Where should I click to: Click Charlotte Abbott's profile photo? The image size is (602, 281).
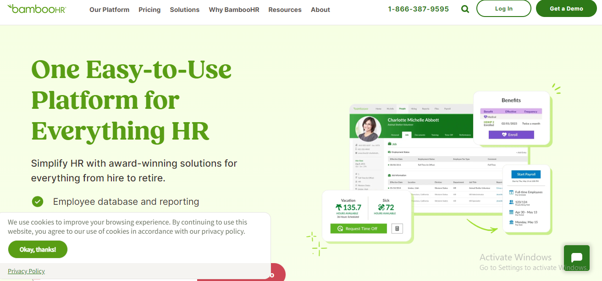369,129
